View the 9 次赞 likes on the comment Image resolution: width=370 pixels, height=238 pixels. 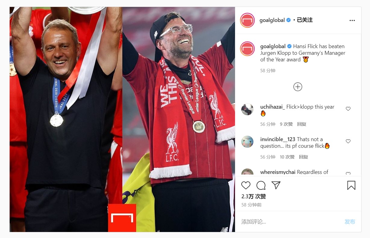tap(286, 124)
